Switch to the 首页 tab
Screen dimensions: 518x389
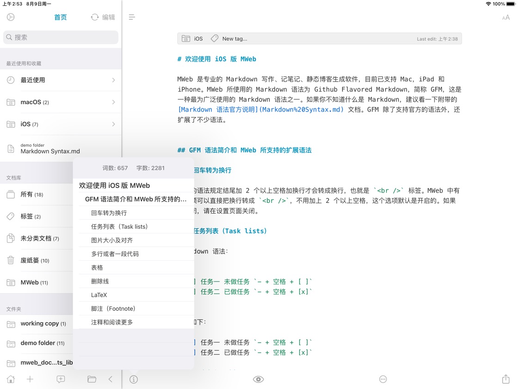click(x=61, y=17)
